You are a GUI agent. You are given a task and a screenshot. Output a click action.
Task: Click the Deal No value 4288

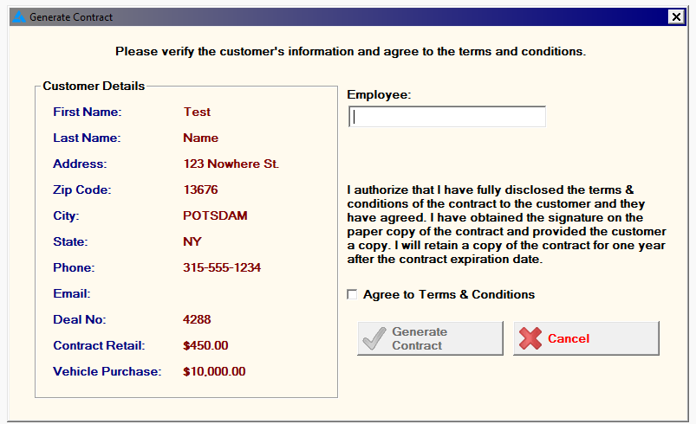(197, 319)
